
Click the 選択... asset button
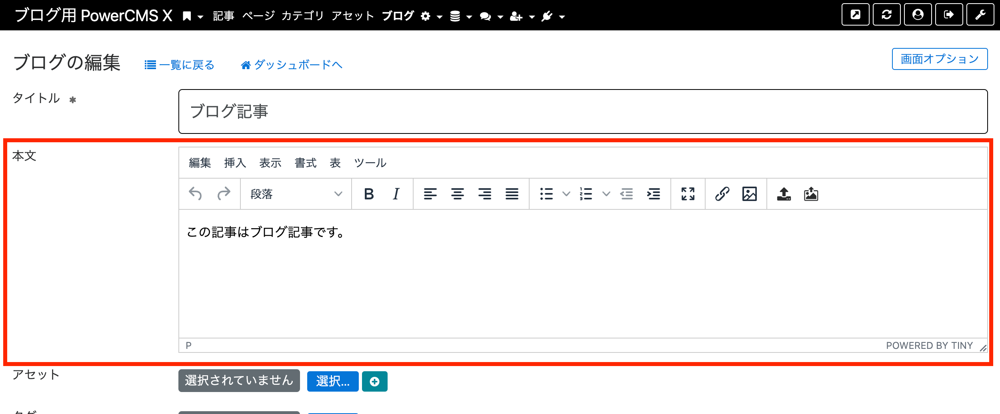[x=333, y=381]
